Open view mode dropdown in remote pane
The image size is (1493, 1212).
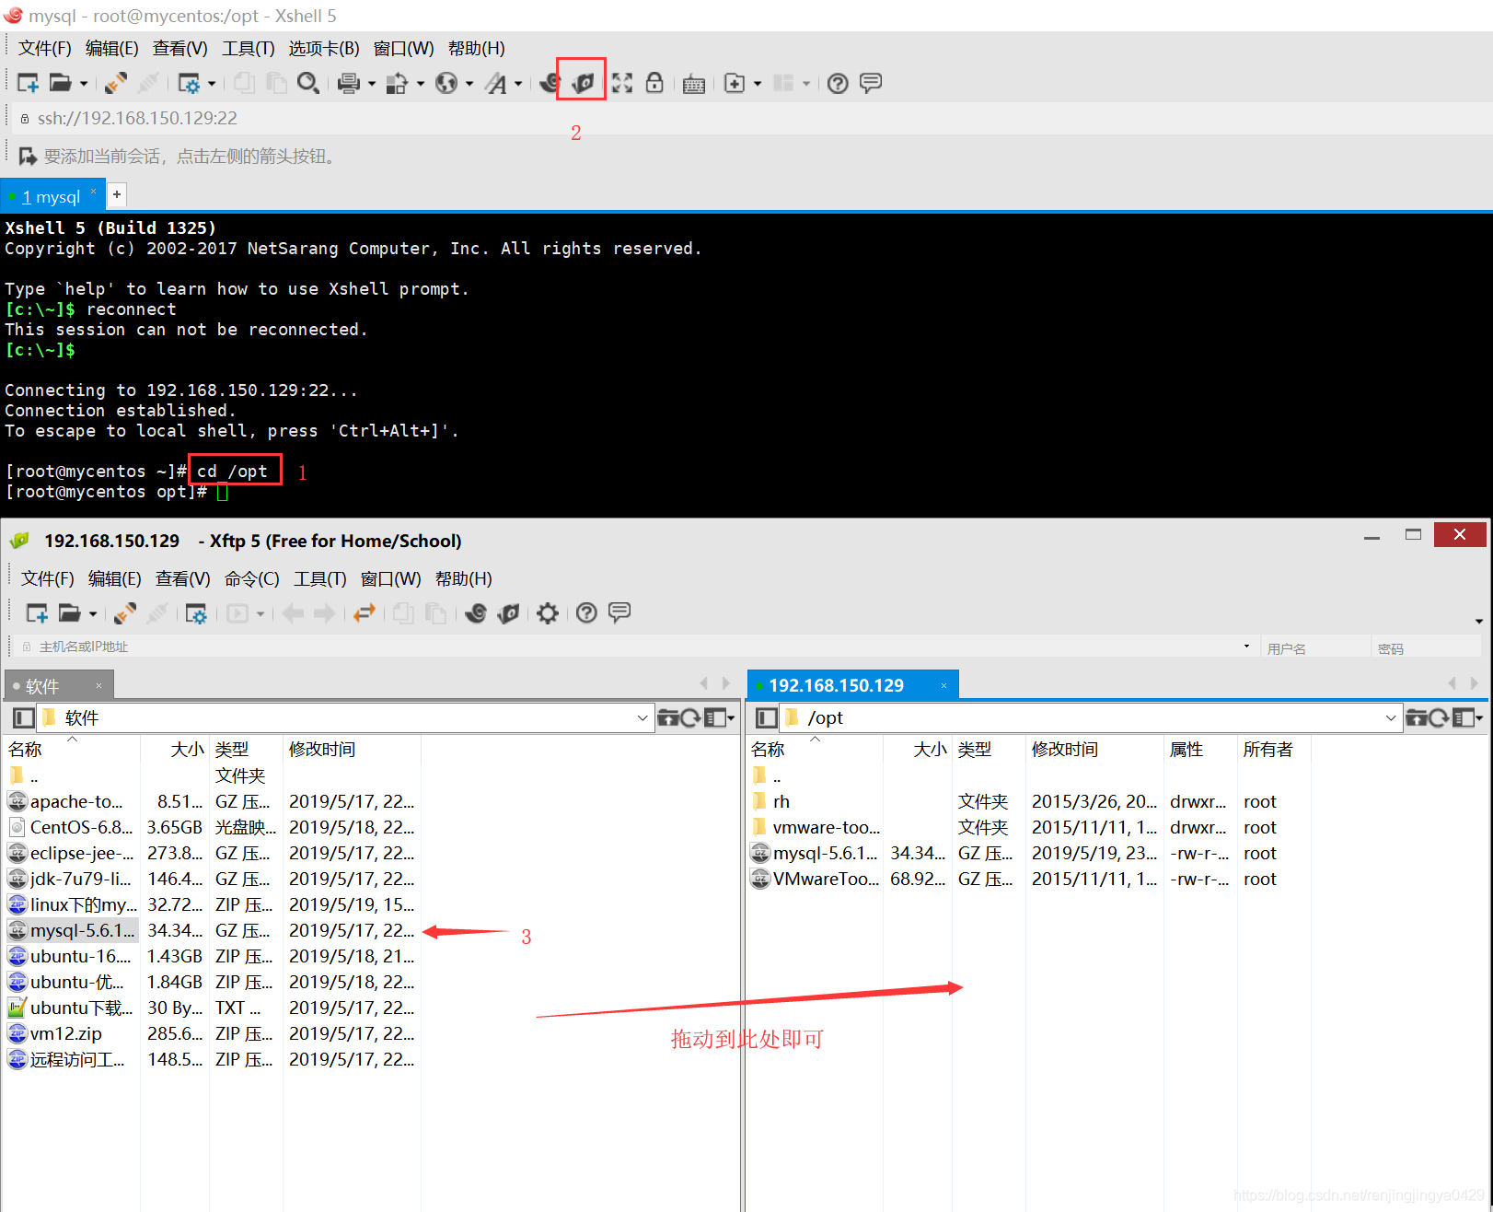1469,718
